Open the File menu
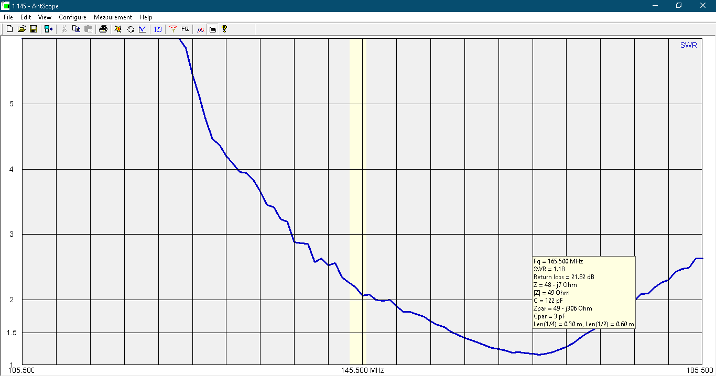This screenshot has width=716, height=376. tap(8, 17)
